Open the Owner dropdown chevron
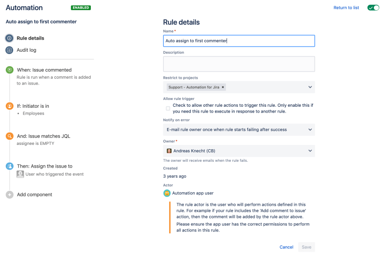 310,151
